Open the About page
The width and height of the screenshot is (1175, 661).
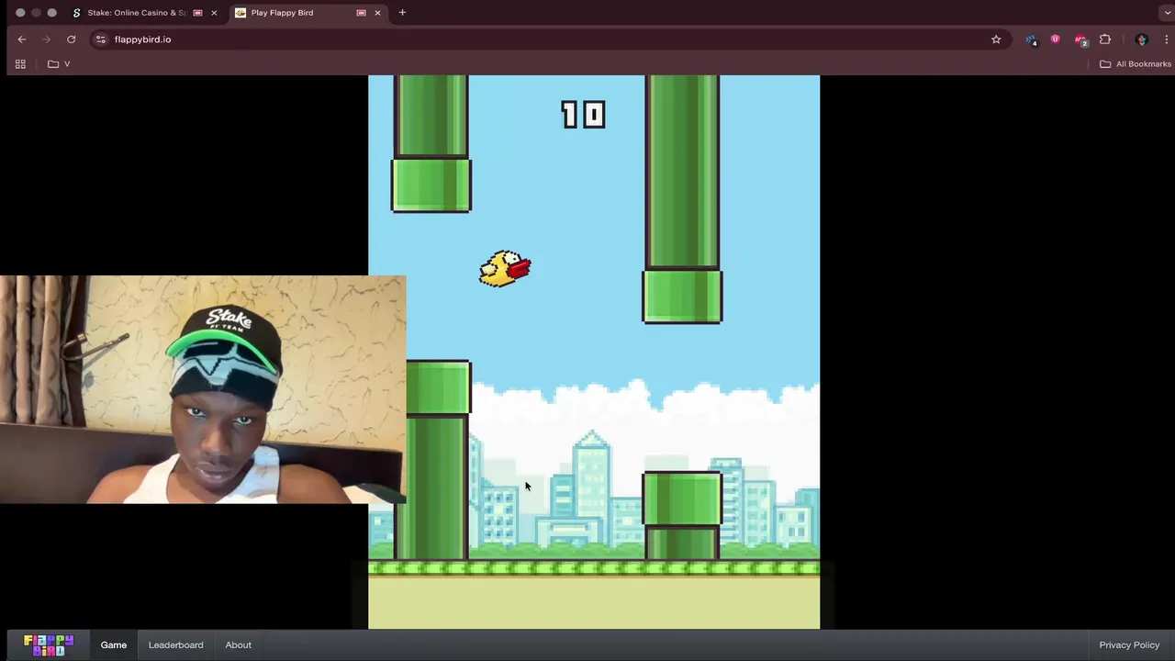239,644
